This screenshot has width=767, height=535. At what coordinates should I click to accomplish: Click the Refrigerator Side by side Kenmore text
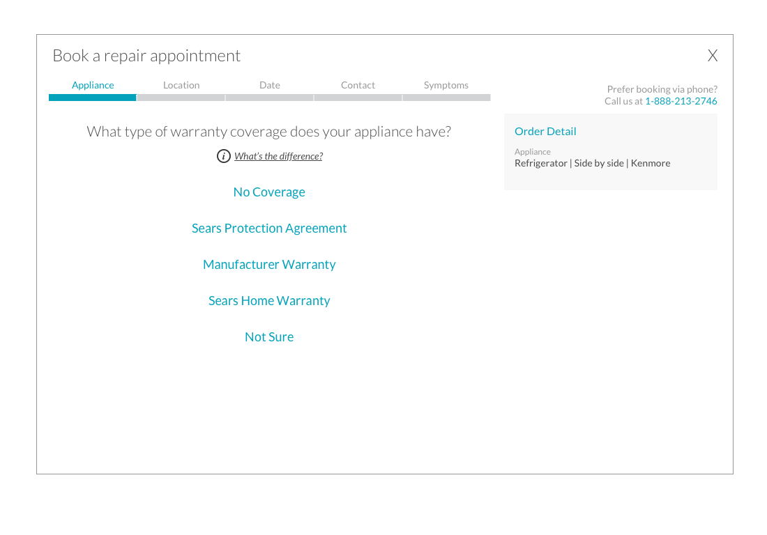coord(593,163)
